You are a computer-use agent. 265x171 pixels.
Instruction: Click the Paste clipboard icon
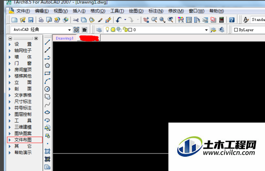click(x=92, y=20)
